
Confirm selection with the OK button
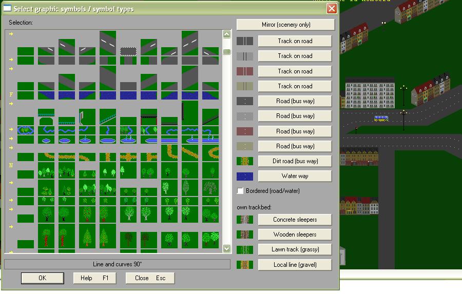(x=43, y=278)
